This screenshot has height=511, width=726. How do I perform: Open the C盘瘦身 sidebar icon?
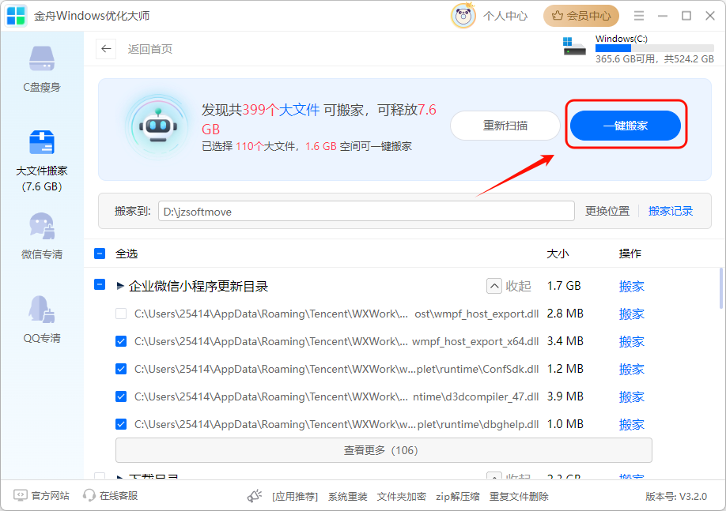42,58
